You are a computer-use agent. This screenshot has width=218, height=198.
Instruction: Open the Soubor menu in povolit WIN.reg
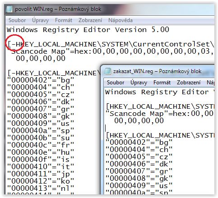[17, 20]
